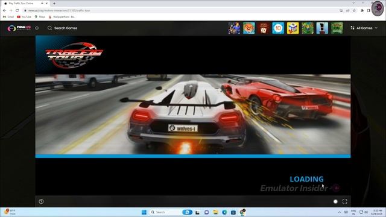
Task: Open the weather widget on the taskbar
Action: 10,212
